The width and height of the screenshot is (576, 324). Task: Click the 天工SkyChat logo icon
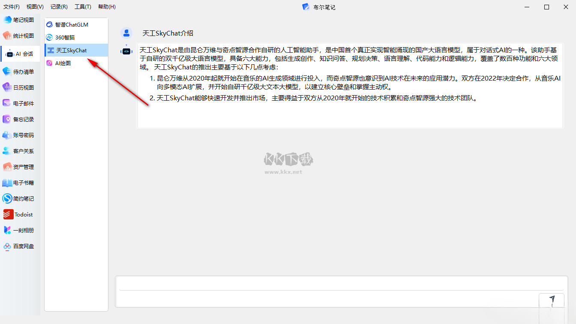click(x=51, y=50)
